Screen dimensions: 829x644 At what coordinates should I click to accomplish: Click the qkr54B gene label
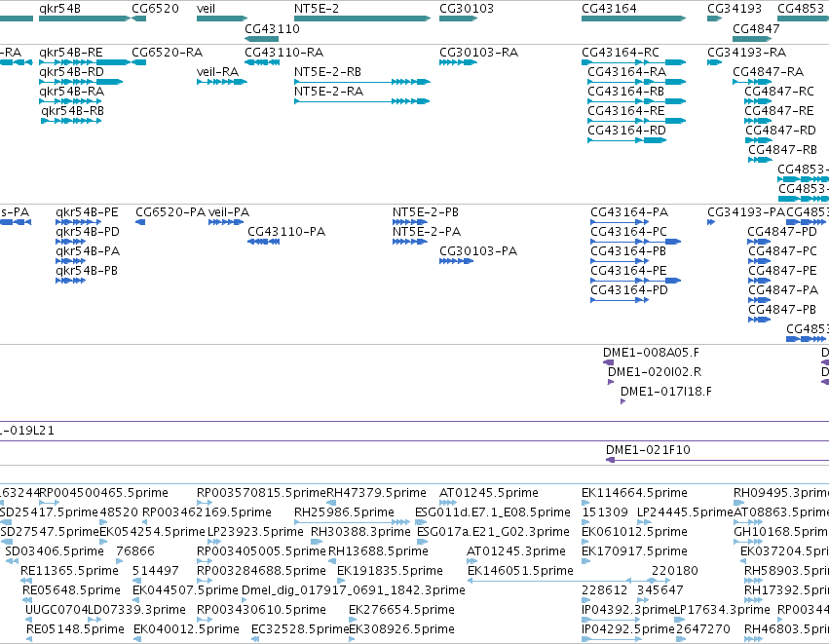59,9
